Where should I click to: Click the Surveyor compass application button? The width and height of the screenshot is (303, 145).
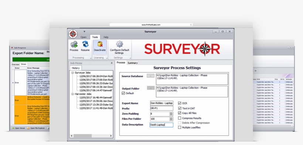[x=73, y=34]
